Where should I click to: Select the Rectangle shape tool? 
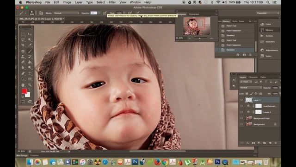(30, 79)
